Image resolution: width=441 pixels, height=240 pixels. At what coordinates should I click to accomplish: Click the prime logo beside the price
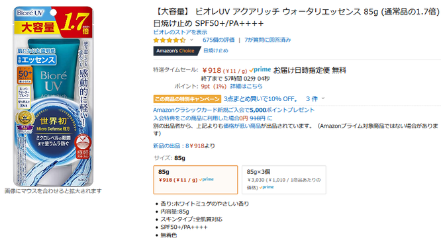260,69
